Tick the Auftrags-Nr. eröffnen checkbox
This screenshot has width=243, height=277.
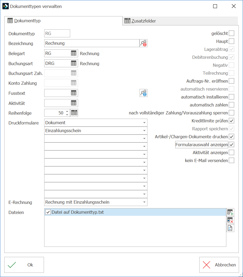(x=232, y=81)
